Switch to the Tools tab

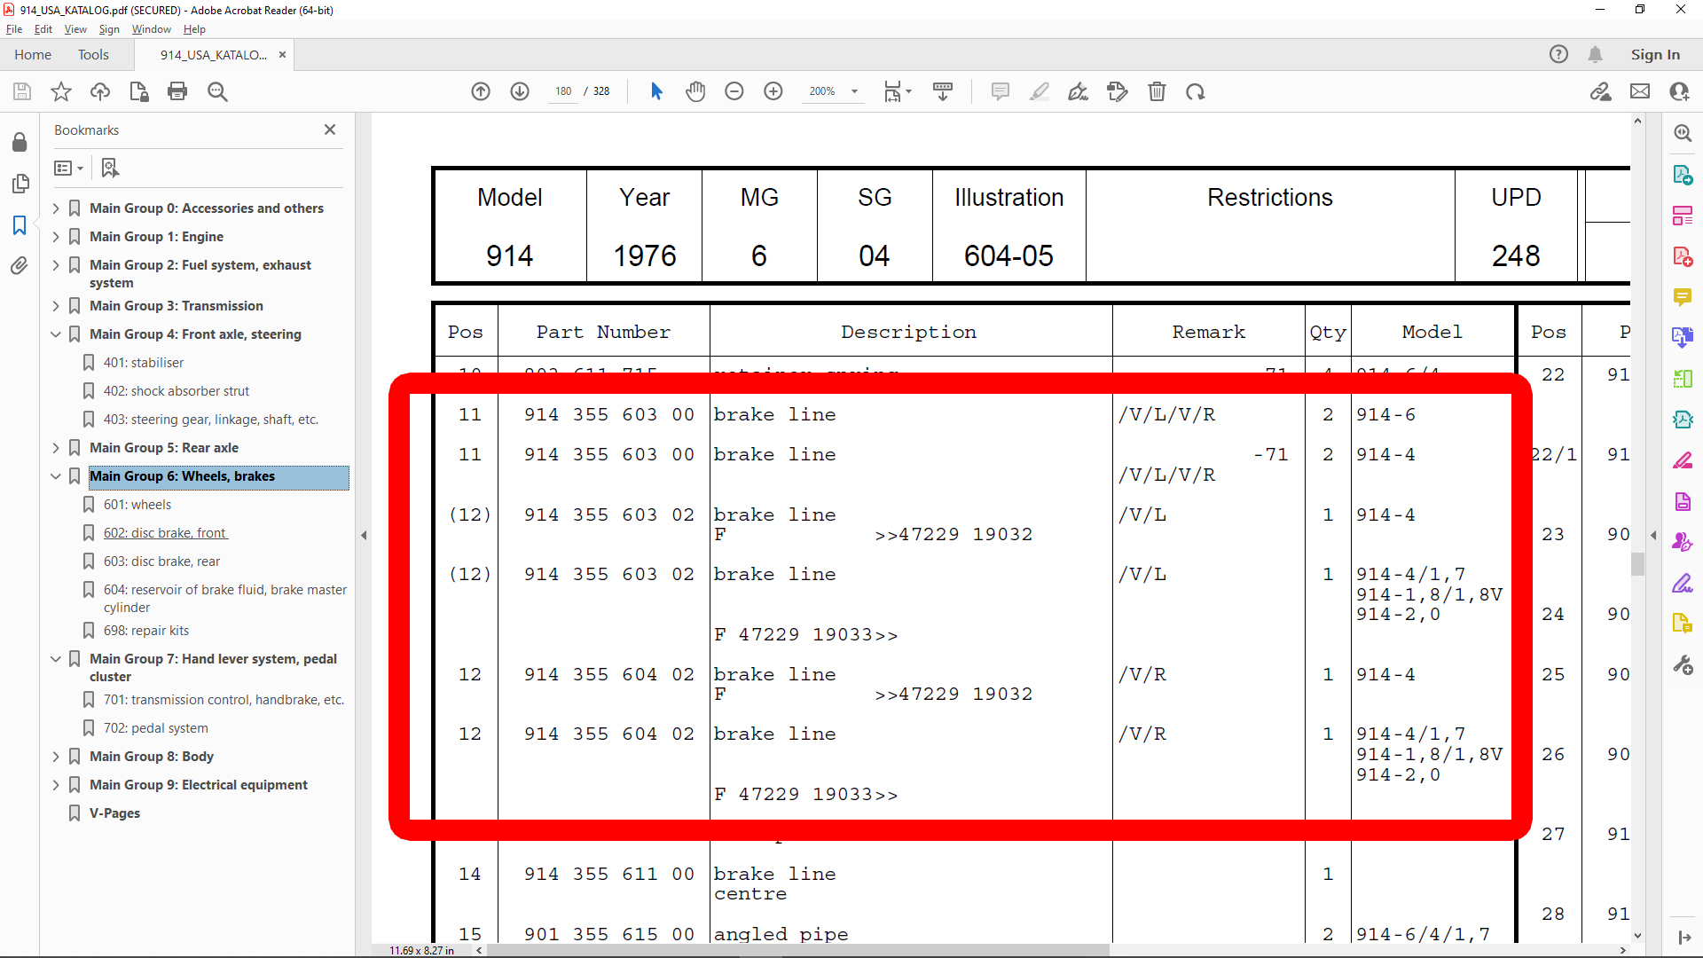point(93,55)
